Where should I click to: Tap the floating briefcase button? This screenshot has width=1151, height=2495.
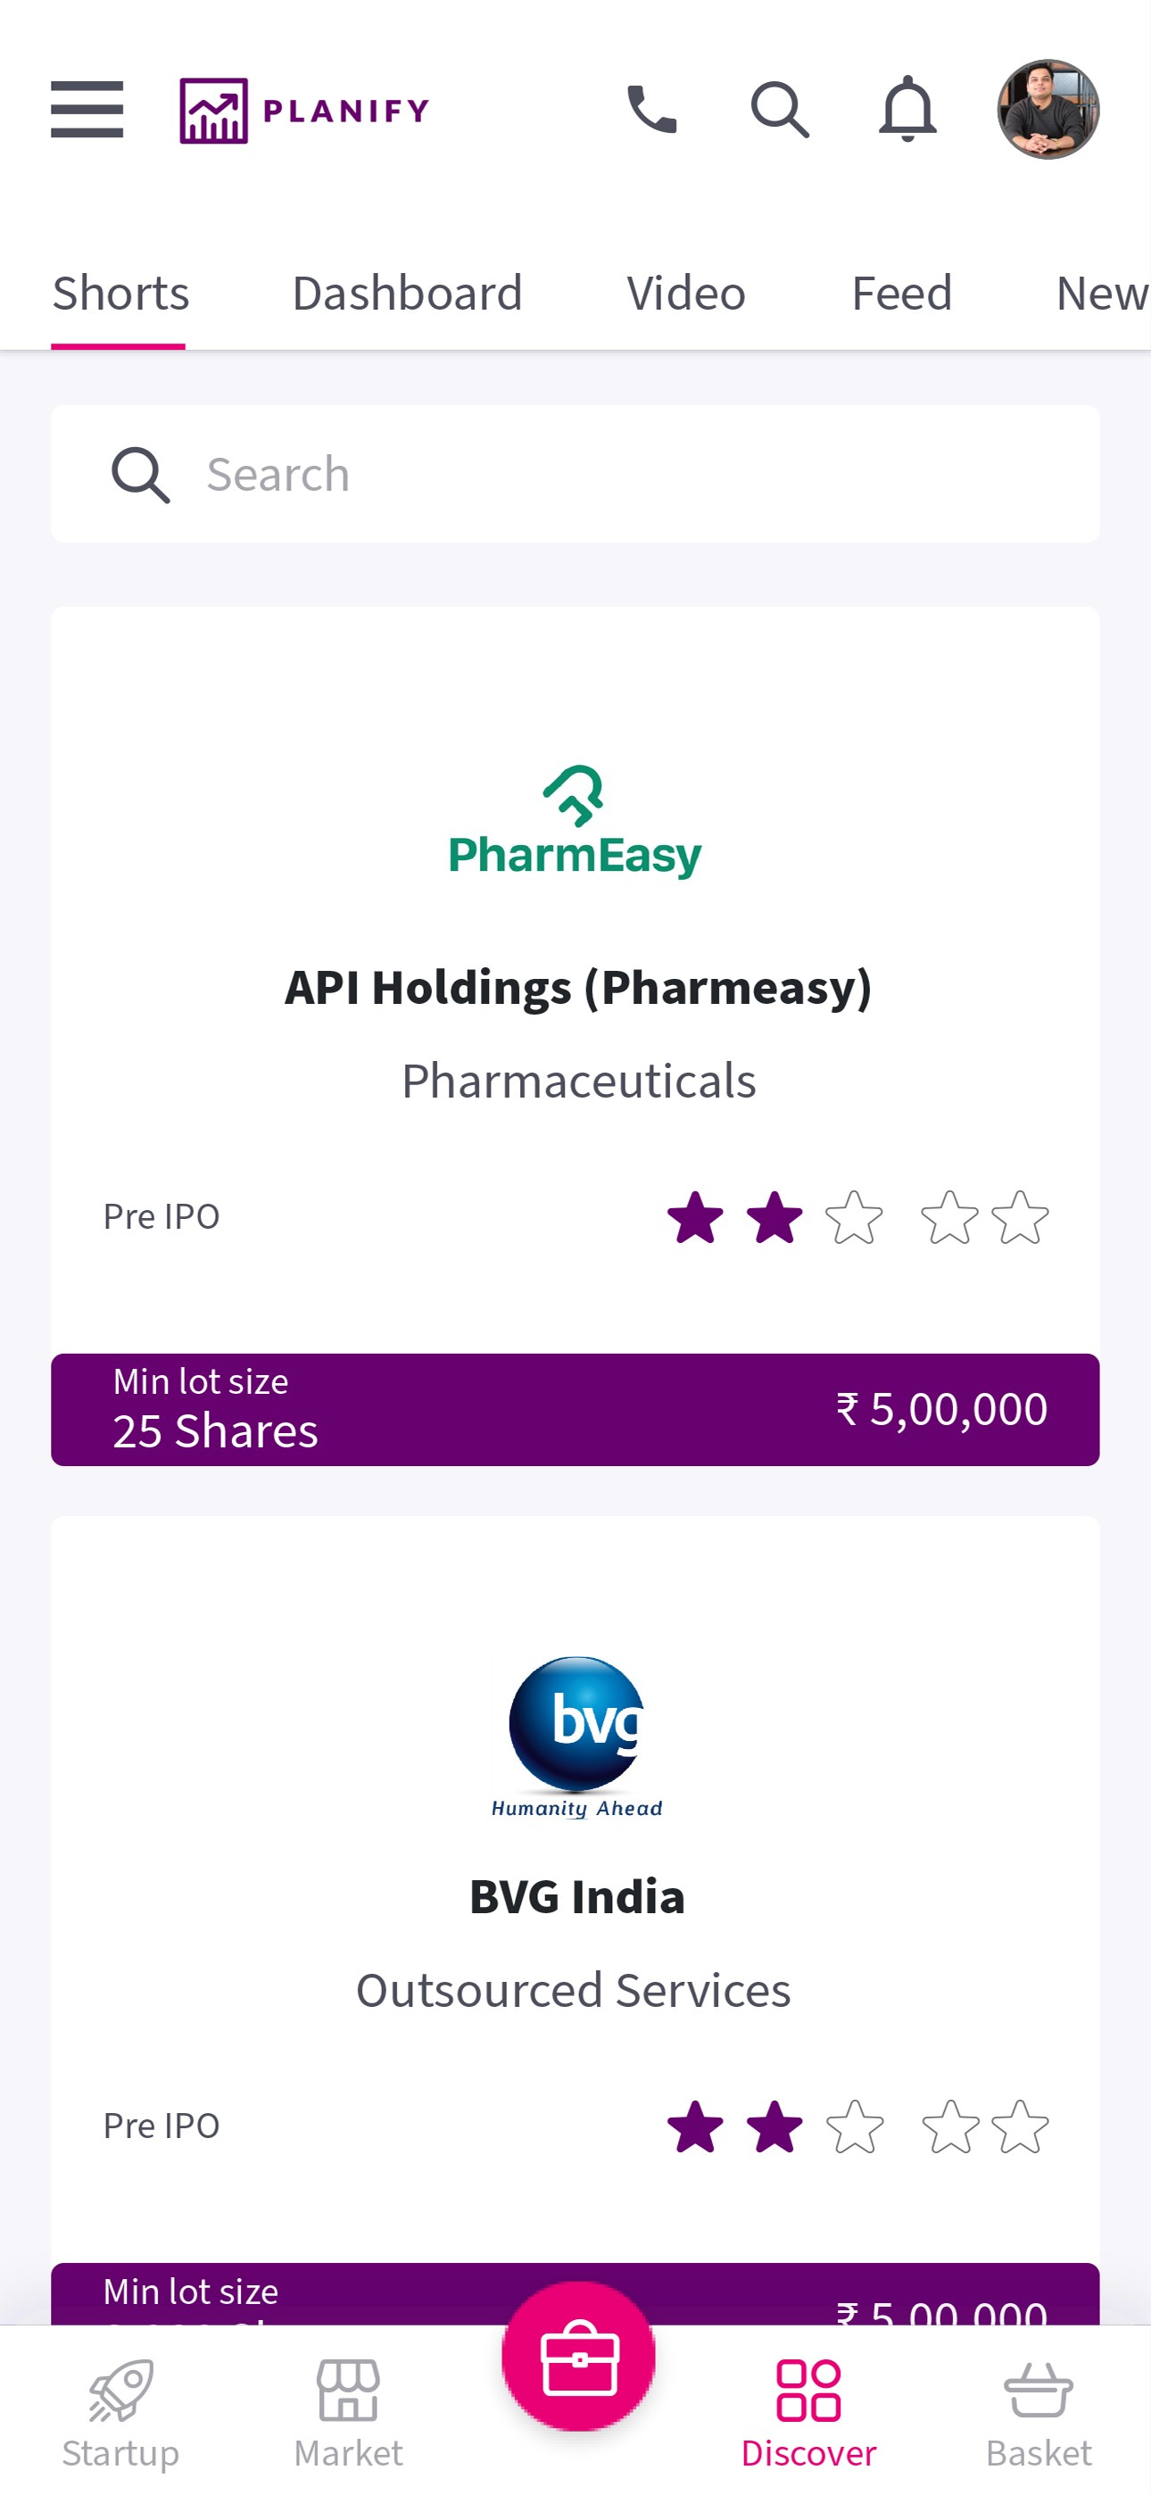pos(578,2357)
